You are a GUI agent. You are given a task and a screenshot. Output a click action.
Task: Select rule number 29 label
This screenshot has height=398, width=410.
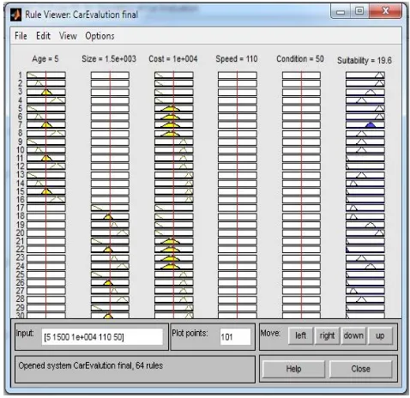[21, 308]
